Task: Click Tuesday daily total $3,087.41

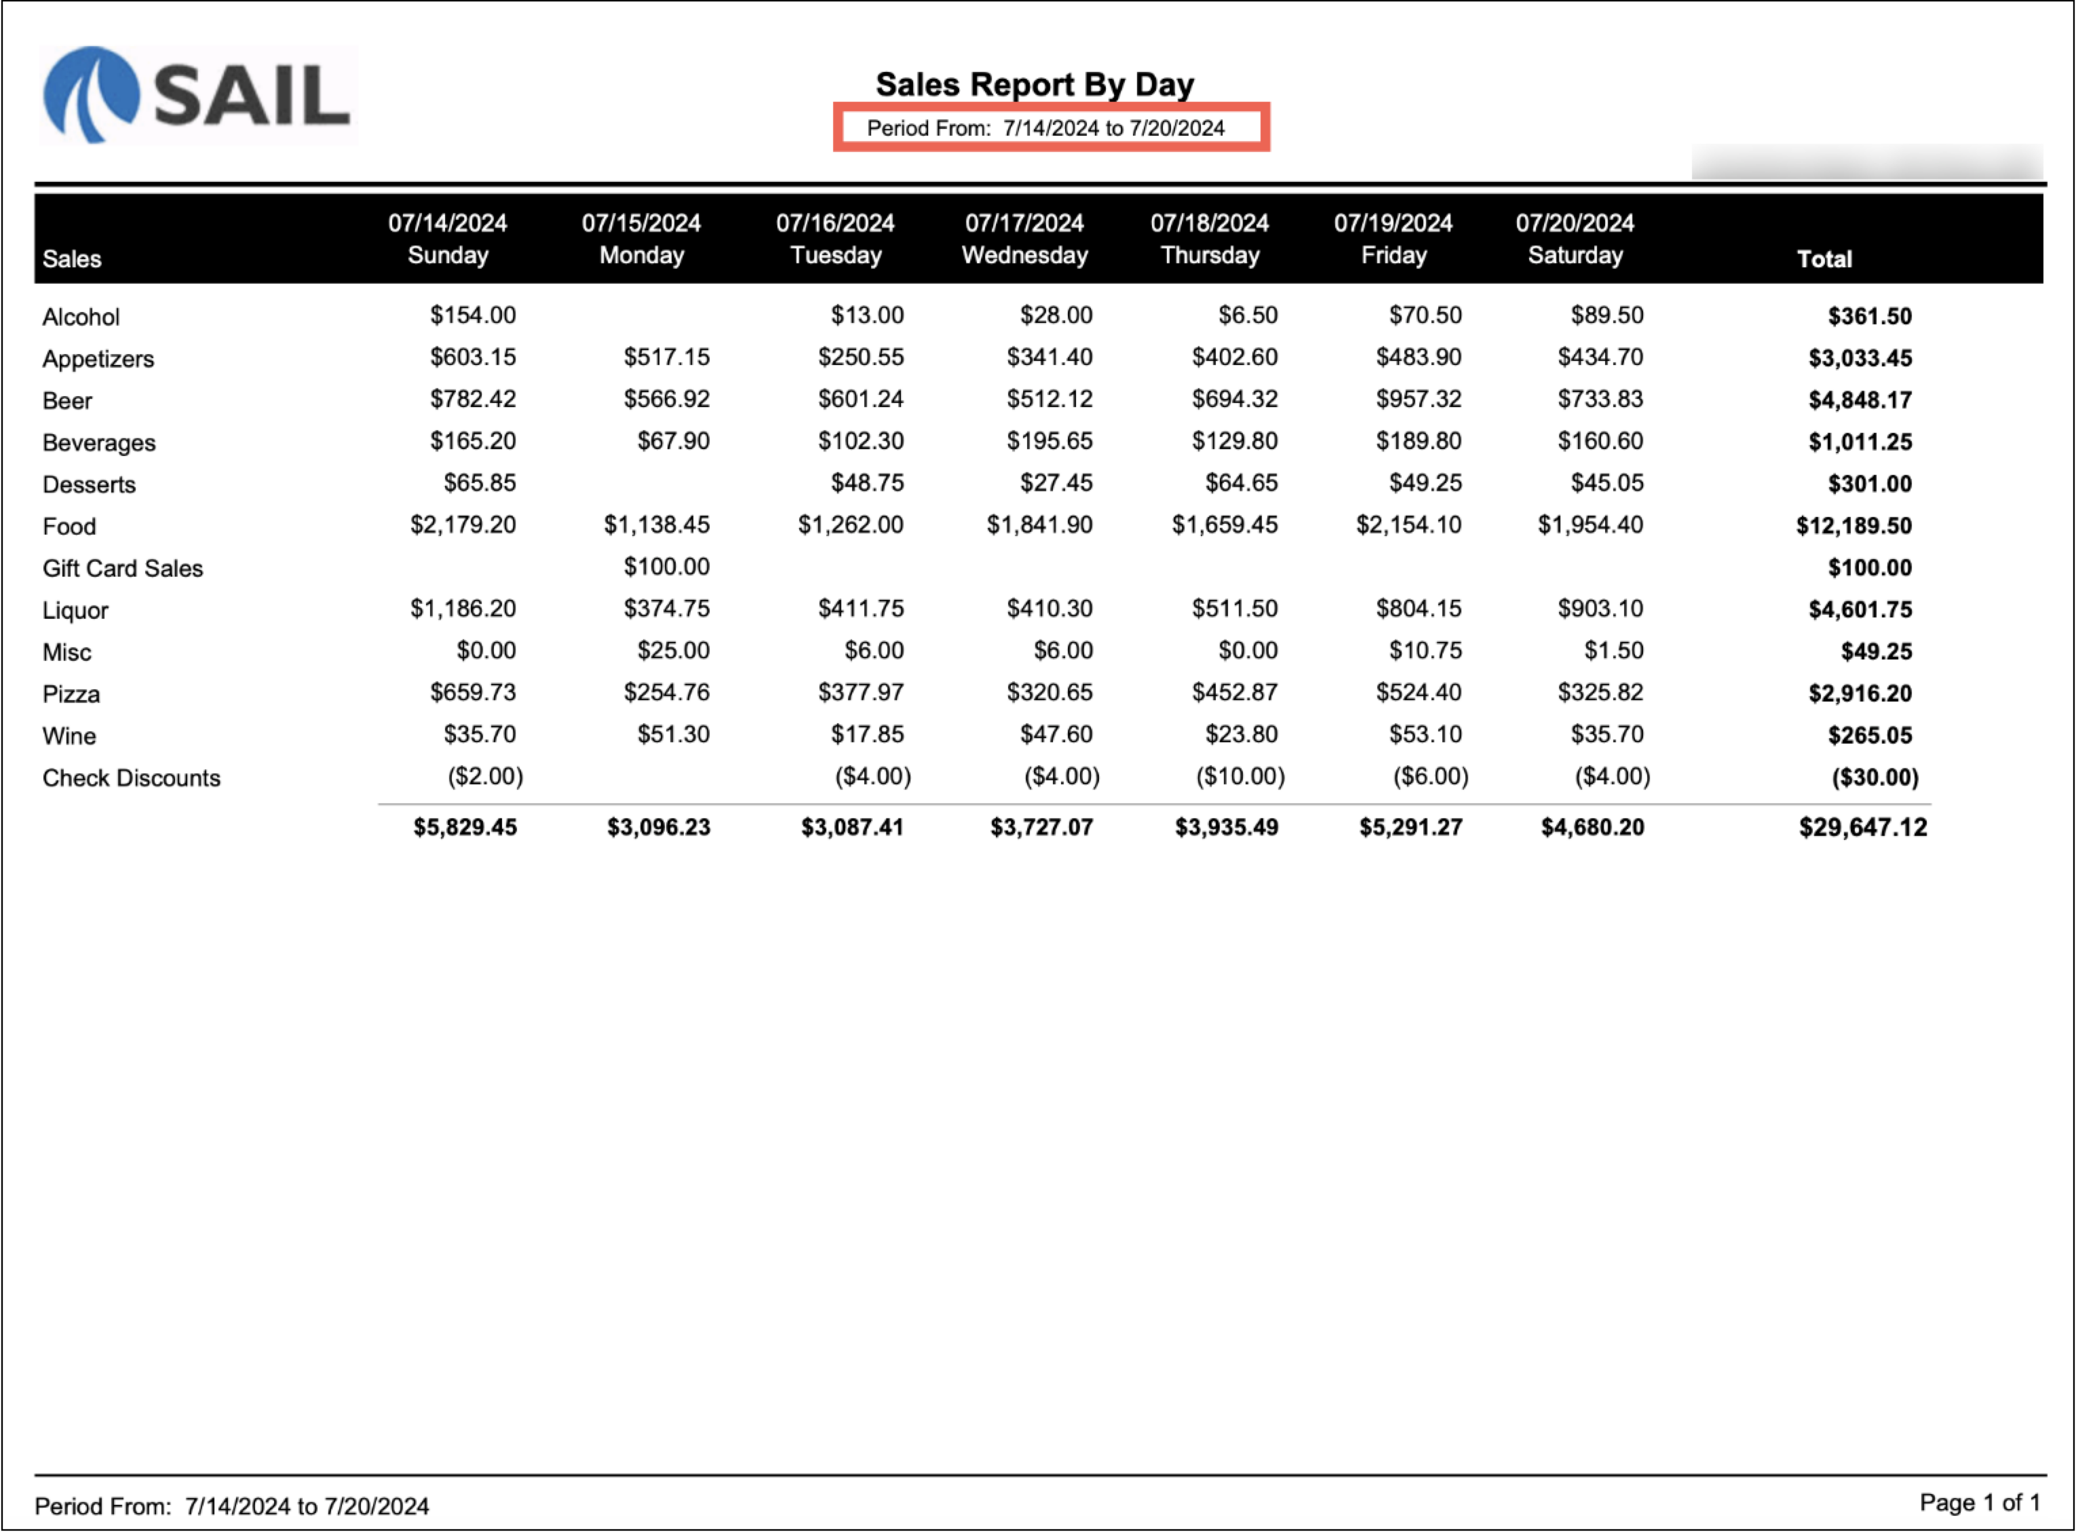Action: point(852,827)
